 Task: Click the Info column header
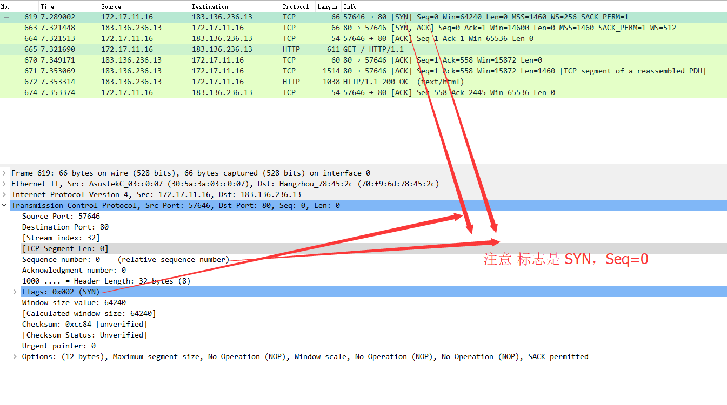tap(534, 6)
